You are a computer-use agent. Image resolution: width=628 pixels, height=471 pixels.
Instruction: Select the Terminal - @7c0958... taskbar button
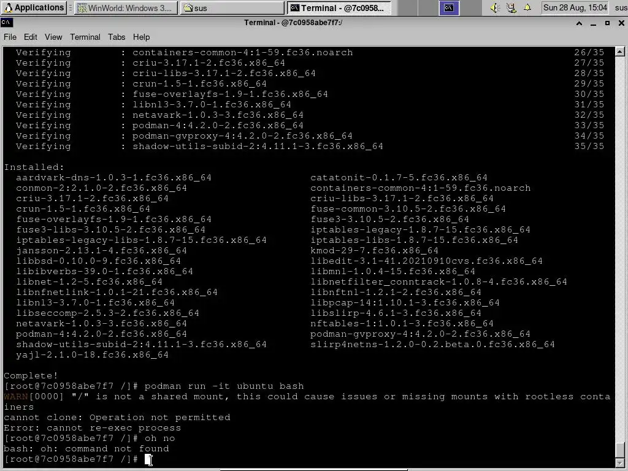click(339, 7)
